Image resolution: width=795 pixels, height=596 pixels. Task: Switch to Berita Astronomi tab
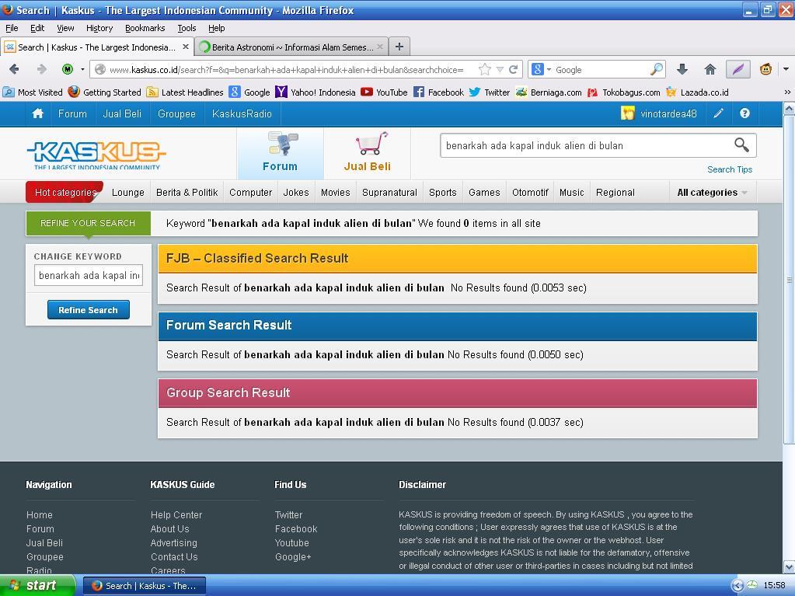[291, 47]
